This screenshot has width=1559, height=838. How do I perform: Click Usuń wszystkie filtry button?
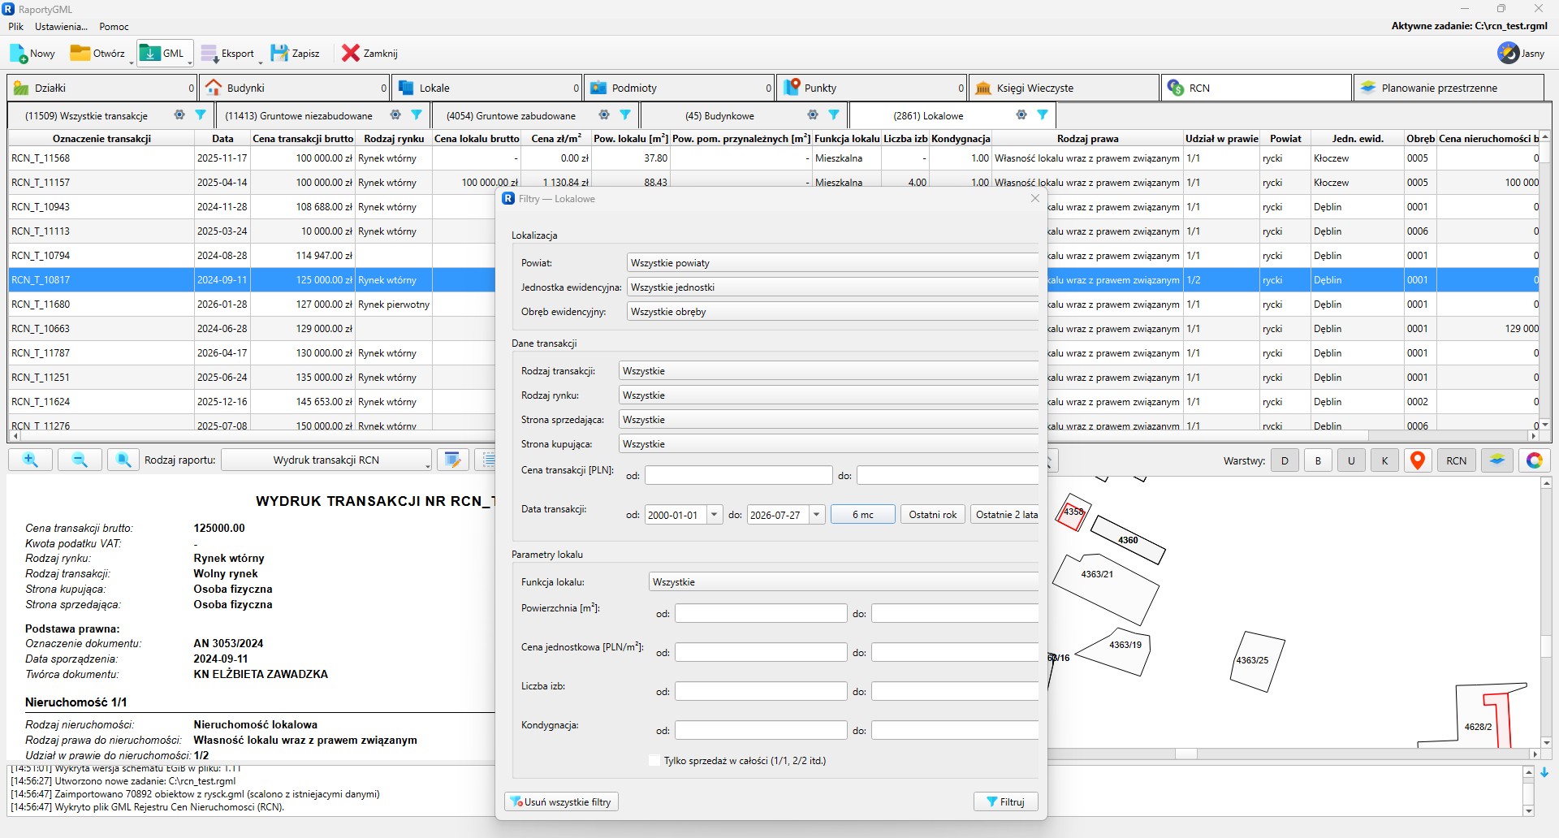click(x=561, y=802)
